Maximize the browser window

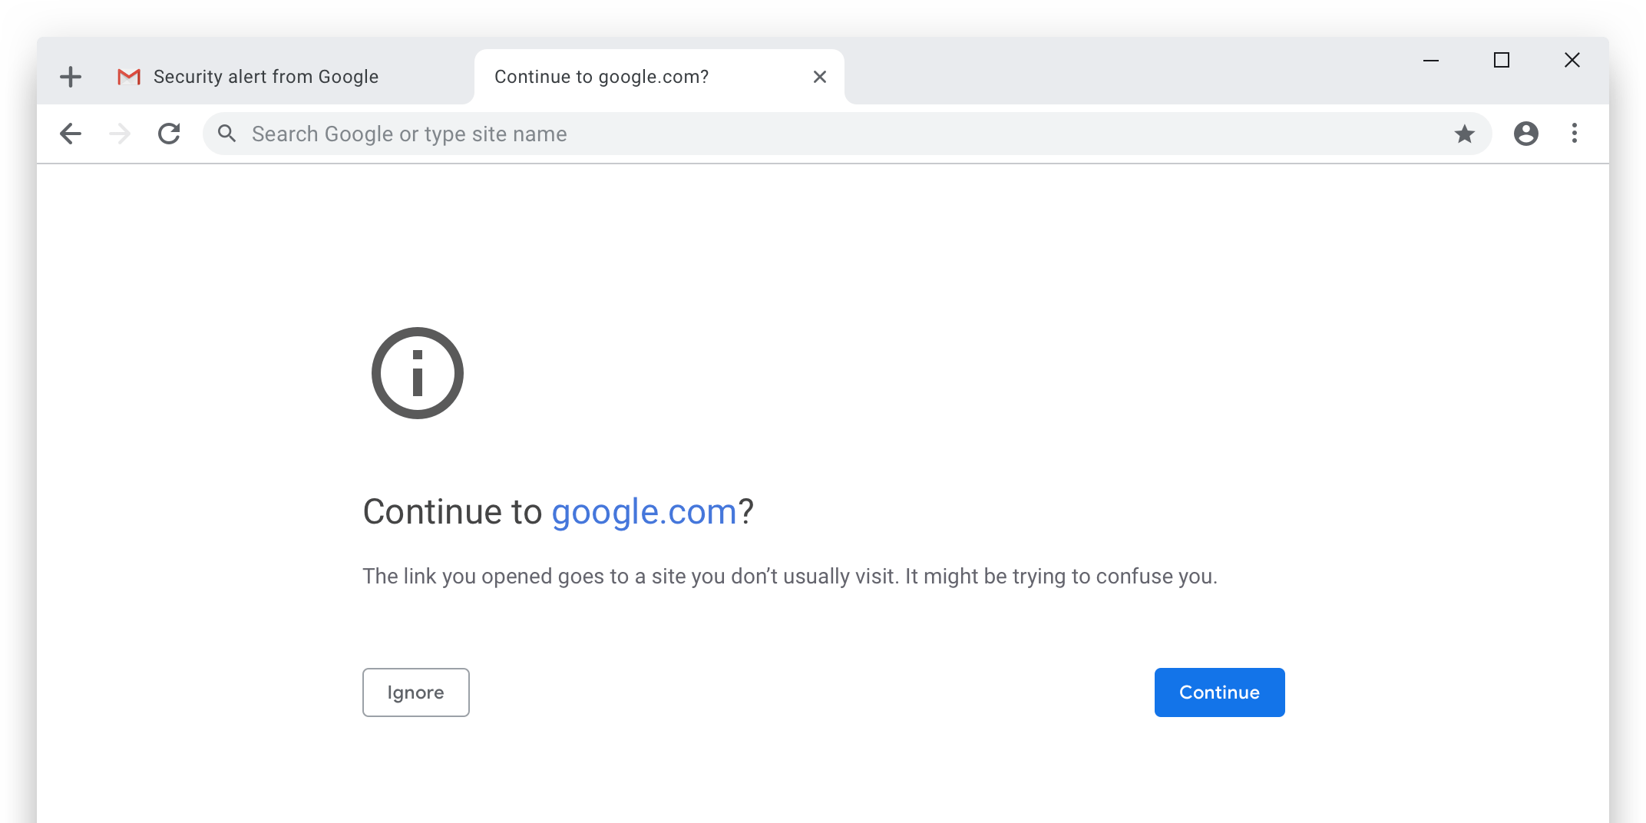click(x=1502, y=60)
